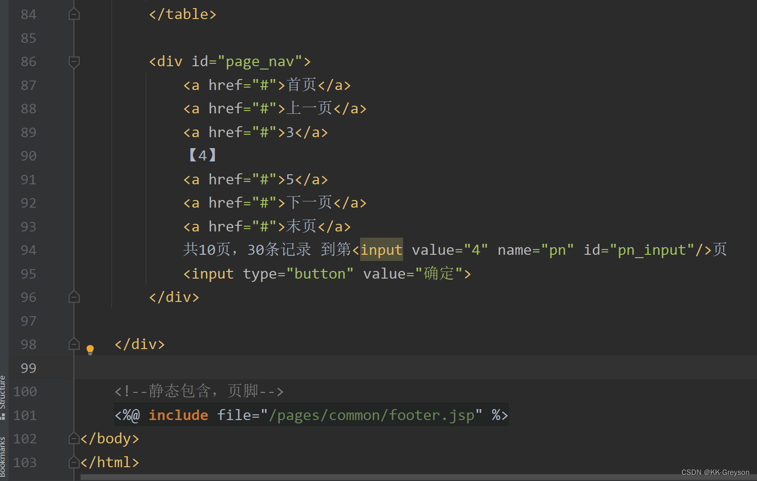Toggle the body closing tag fold marker
The image size is (757, 481).
tap(73, 438)
